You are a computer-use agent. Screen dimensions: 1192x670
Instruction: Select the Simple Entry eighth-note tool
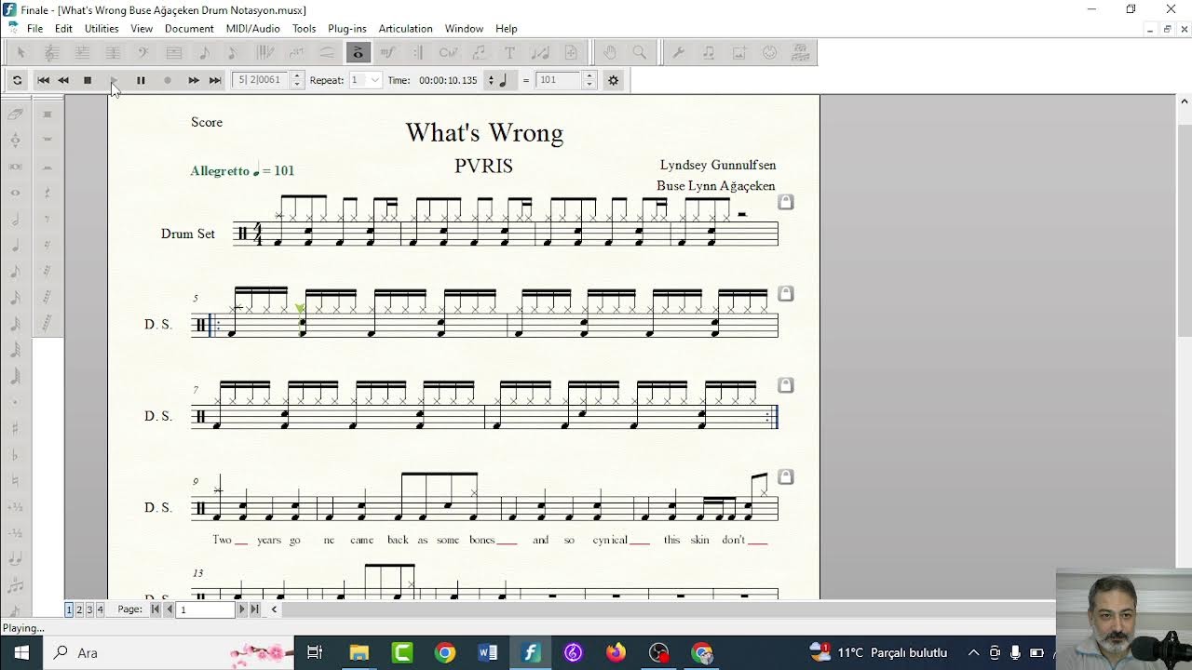coord(204,53)
